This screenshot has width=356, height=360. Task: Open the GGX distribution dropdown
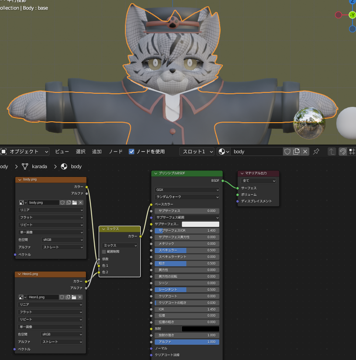pos(187,190)
